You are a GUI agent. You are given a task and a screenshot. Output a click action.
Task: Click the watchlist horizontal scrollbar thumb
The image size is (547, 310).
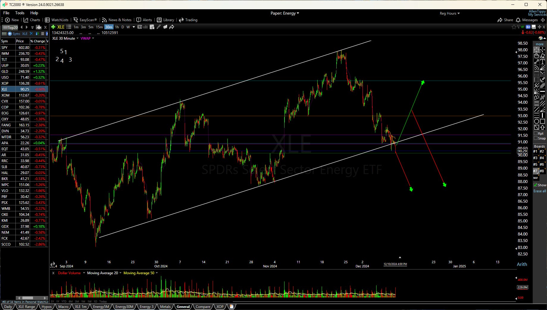28,298
